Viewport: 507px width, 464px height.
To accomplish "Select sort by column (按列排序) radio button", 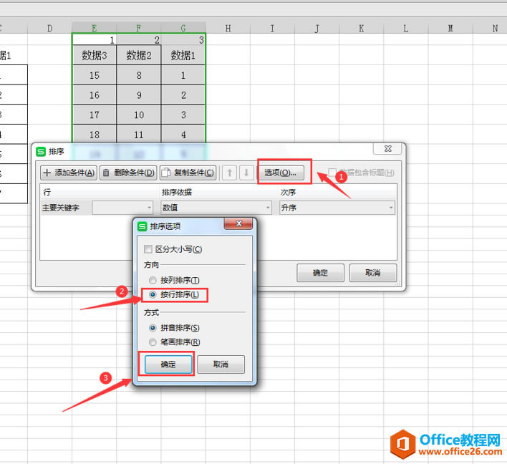I will (153, 281).
